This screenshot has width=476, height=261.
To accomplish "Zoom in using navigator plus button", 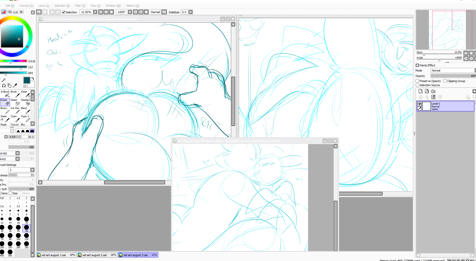I will 471,53.
